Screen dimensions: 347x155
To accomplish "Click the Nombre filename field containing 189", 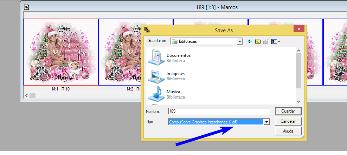I will pyautogui.click(x=219, y=111).
